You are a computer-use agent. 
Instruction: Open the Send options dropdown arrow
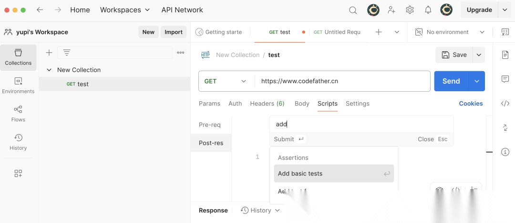click(x=476, y=81)
